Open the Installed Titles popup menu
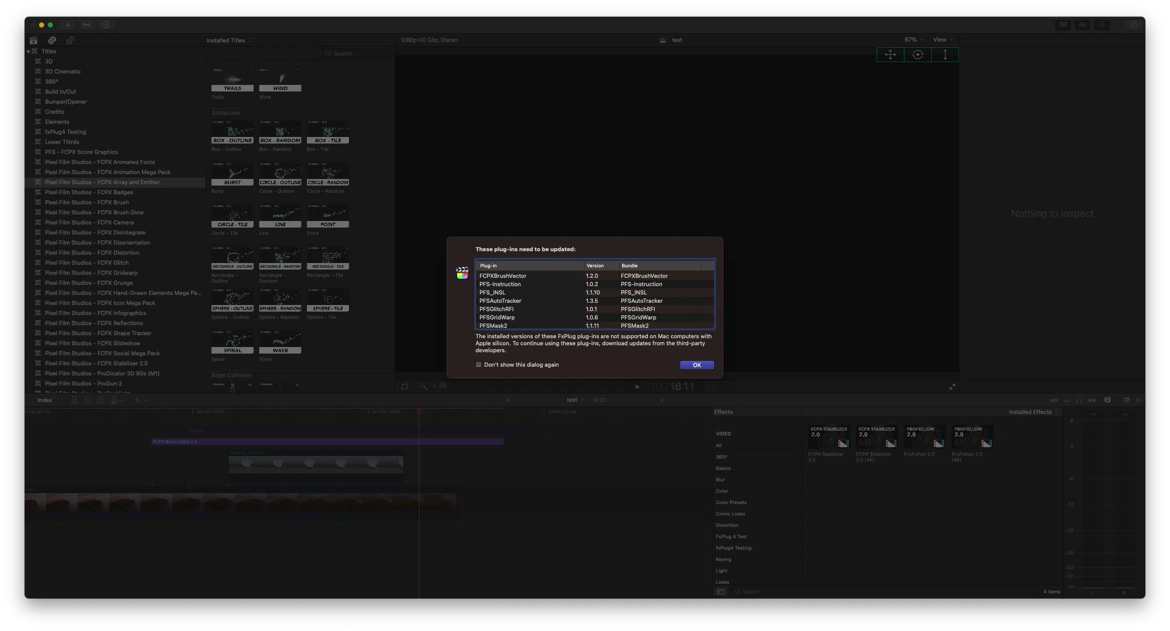 (229, 40)
